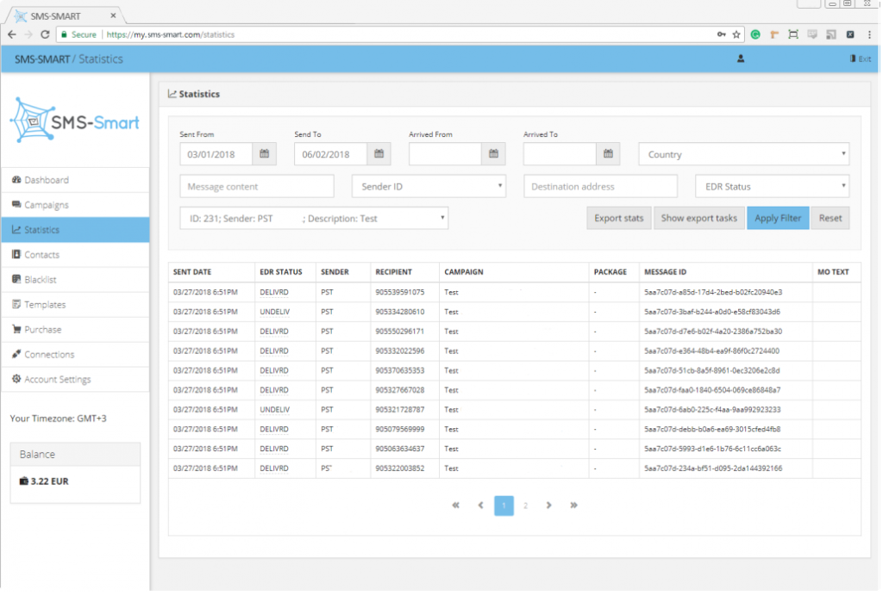Click SMS-SMART breadcrumb in header
883x596 pixels.
(42, 59)
